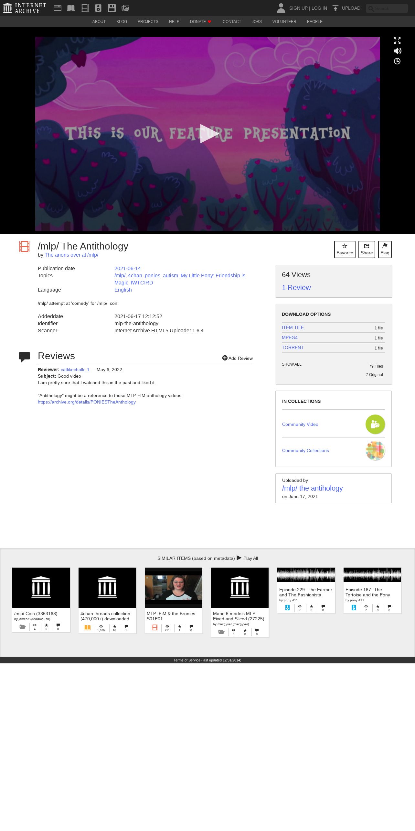Favorite this item with the star button
Screen dimensions: 415x831
point(345,249)
